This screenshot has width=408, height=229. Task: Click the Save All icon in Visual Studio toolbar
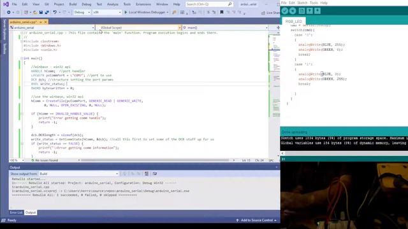pyautogui.click(x=47, y=12)
